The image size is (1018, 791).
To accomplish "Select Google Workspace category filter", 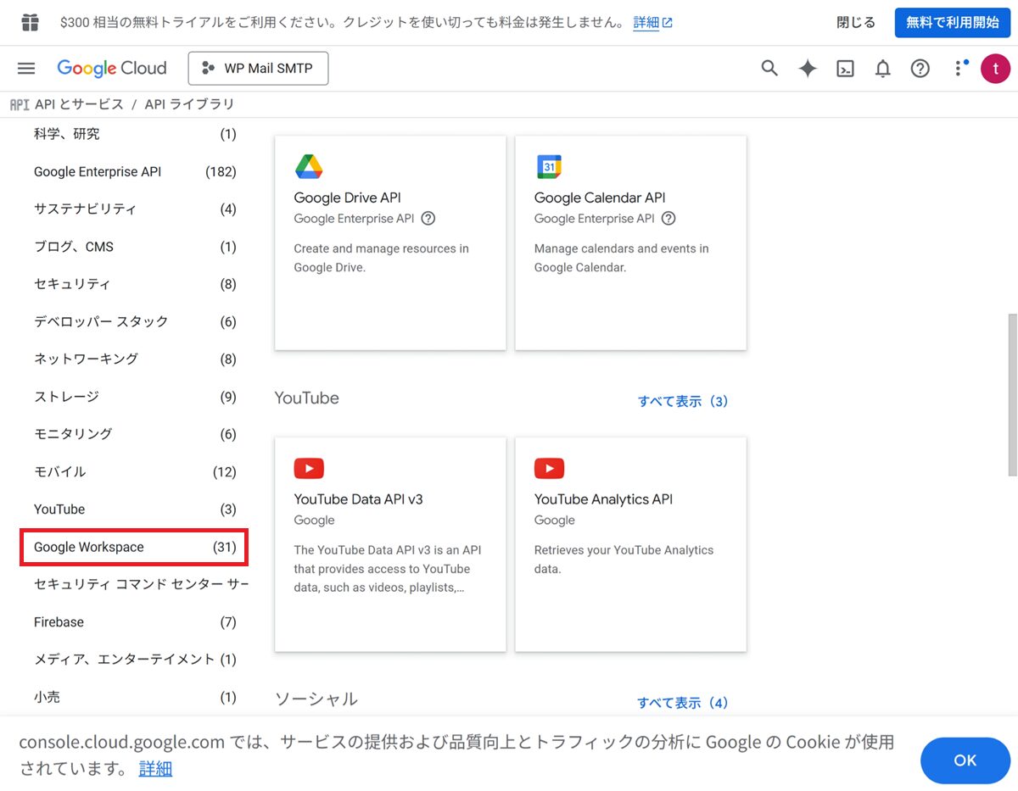I will click(x=134, y=547).
